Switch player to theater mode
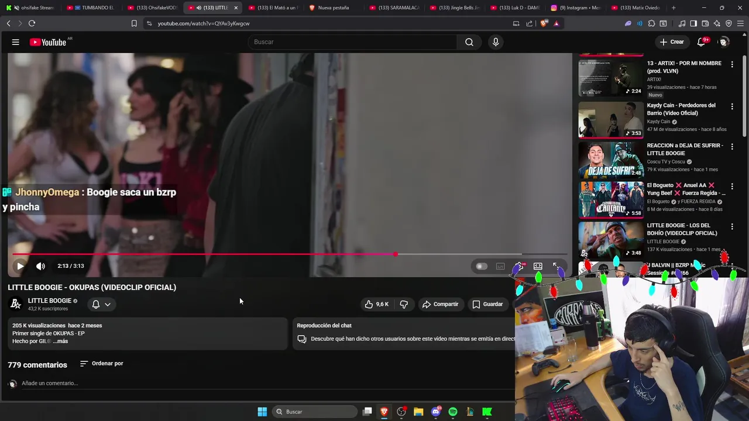 [538, 266]
